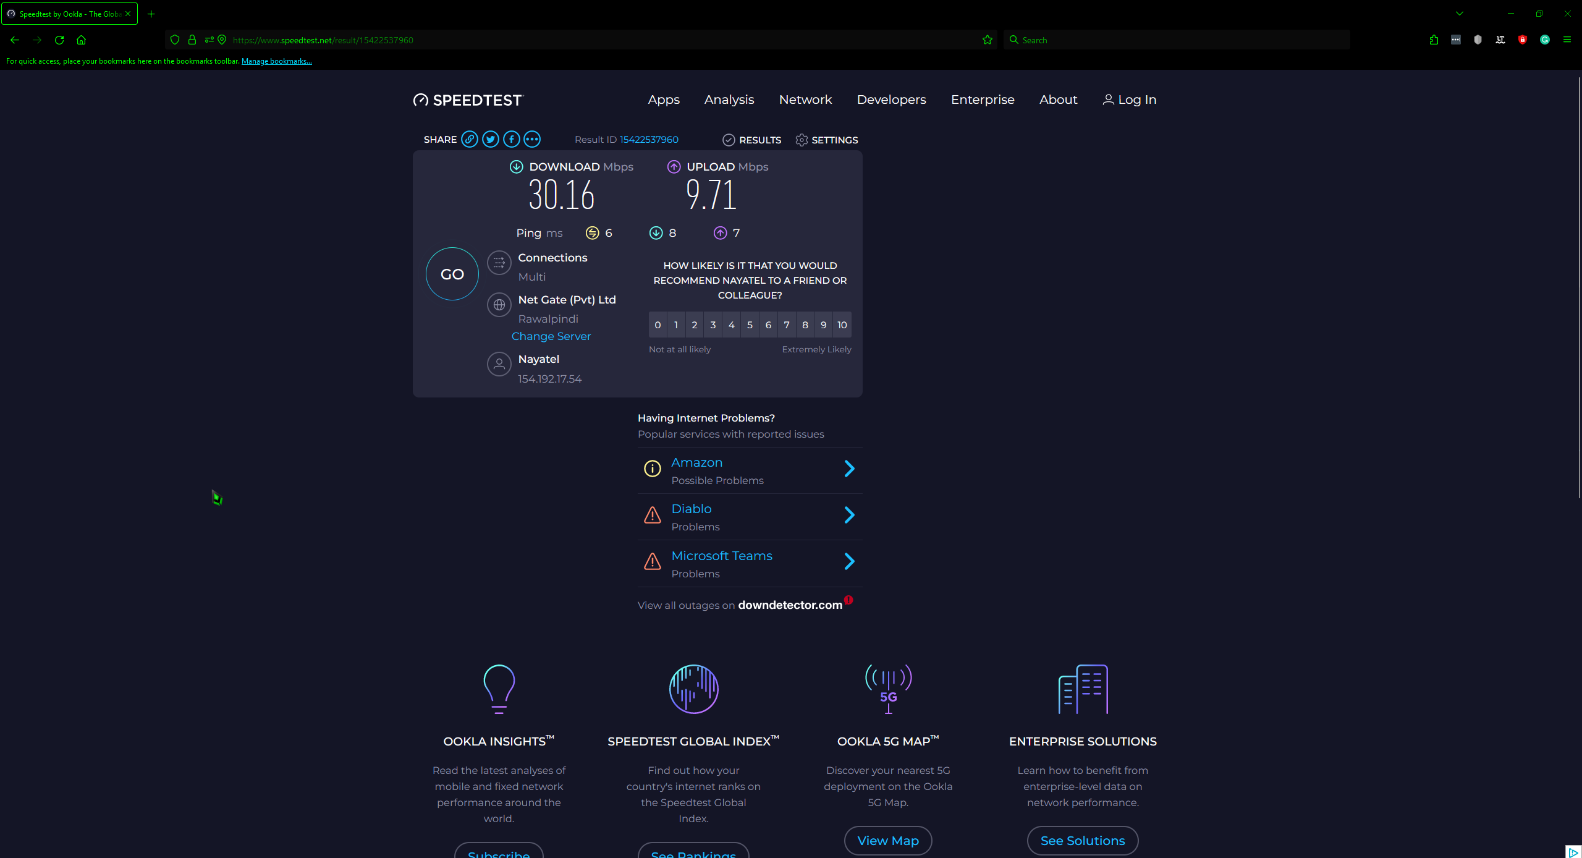Open more share options
1582x858 pixels.
pos(532,139)
